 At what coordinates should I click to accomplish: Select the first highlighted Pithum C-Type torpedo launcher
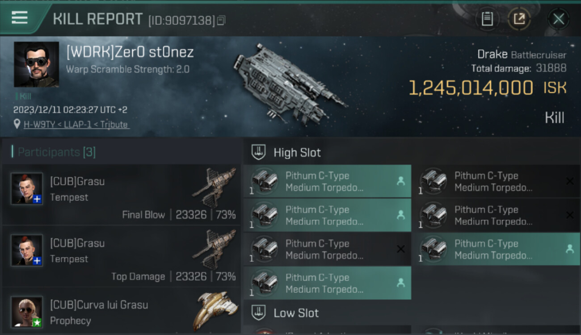327,181
